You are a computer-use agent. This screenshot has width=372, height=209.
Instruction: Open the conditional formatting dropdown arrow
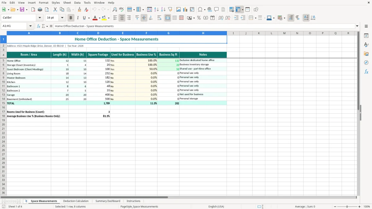pyautogui.click(x=284, y=18)
